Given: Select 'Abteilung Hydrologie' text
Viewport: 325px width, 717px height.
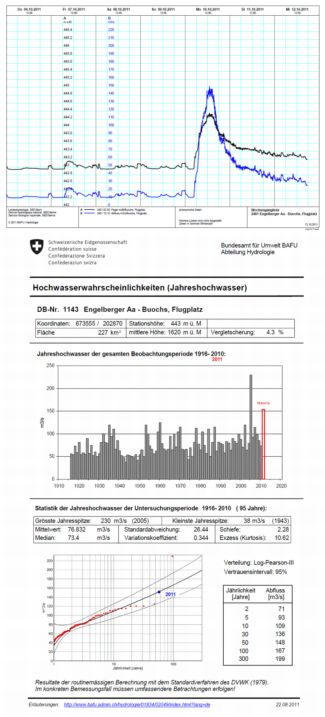Looking at the screenshot, I should [248, 252].
